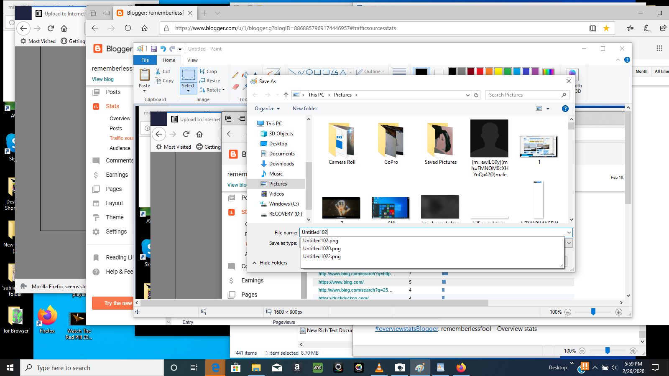Click the Paste clipboard icon in Paint
This screenshot has width=669, height=376.
pos(145,75)
